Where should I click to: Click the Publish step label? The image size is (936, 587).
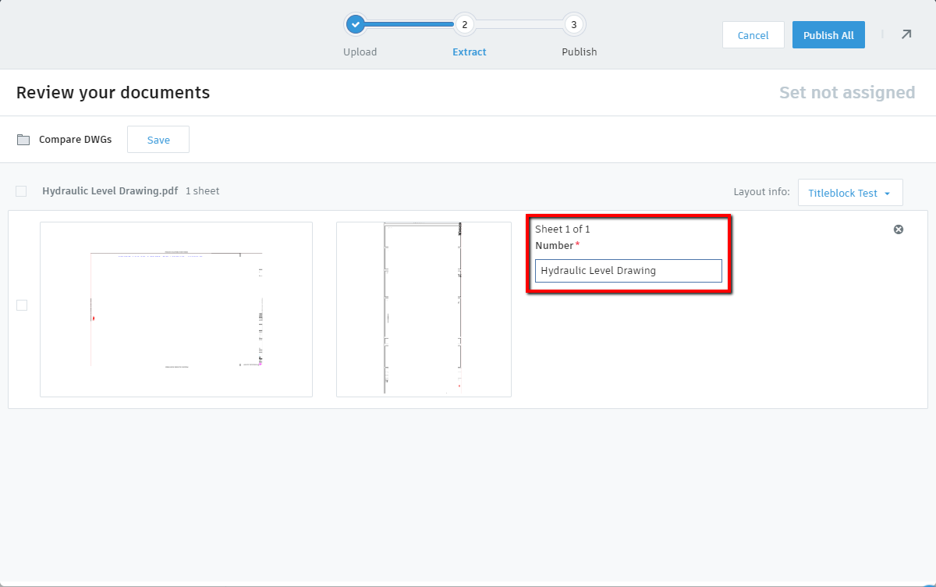[x=580, y=52]
